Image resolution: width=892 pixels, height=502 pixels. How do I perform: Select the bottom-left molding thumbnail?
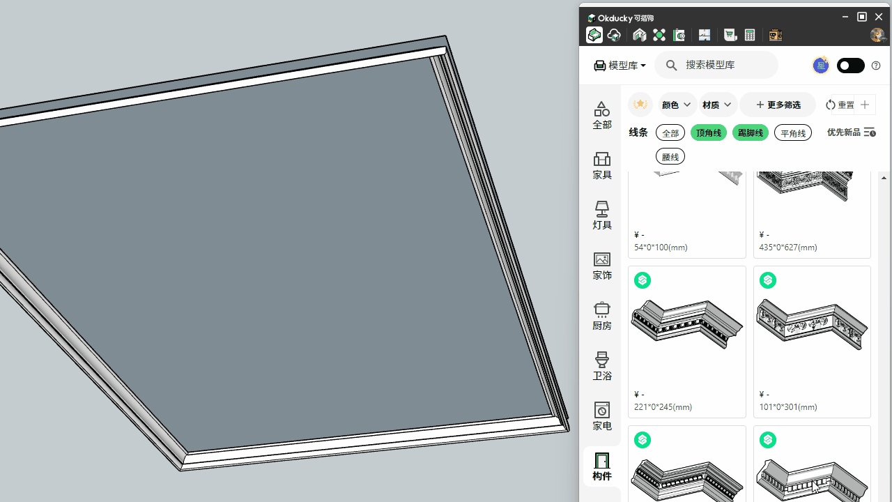[x=687, y=481]
